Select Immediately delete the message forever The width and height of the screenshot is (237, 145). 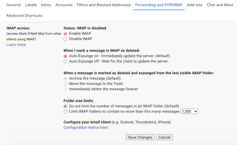coord(65,89)
